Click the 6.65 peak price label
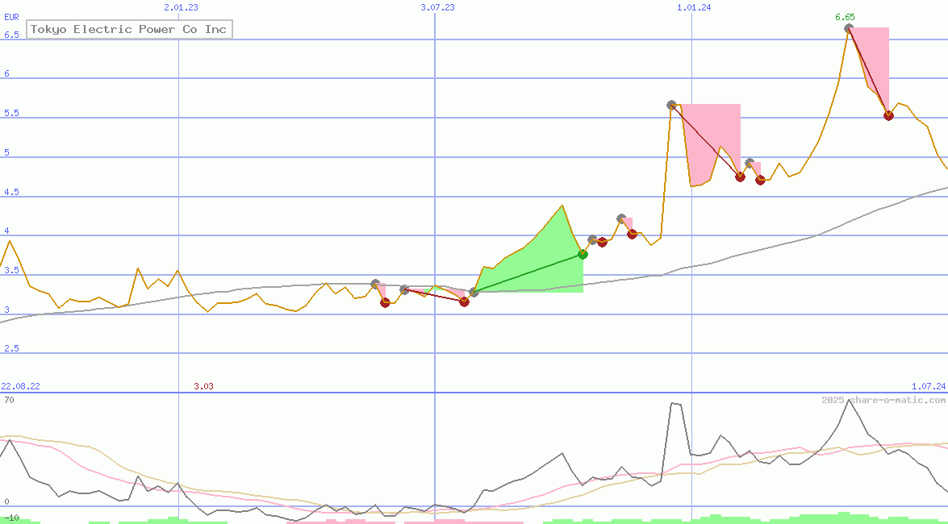Image resolution: width=948 pixels, height=524 pixels. coord(845,18)
